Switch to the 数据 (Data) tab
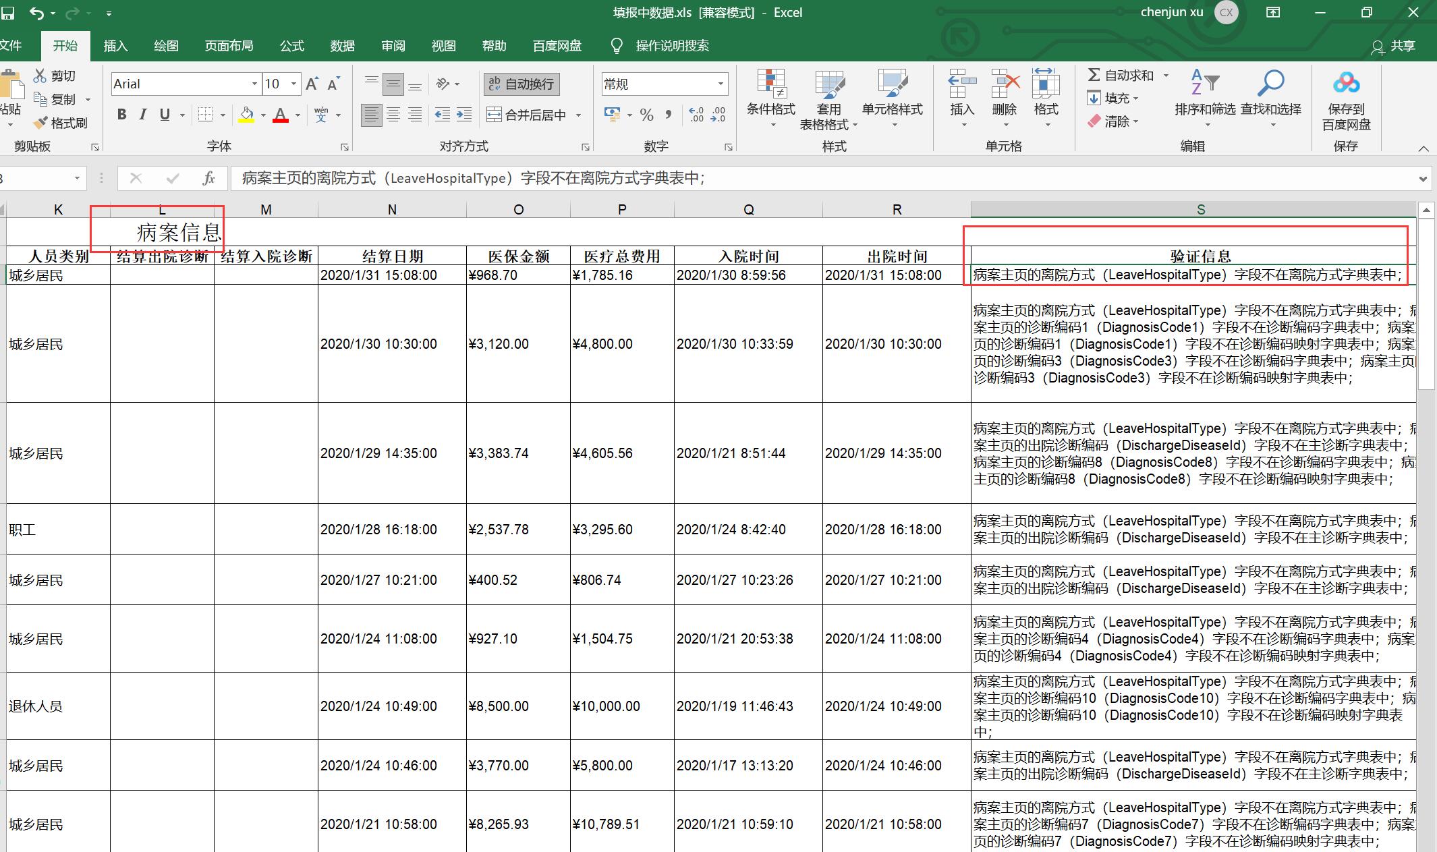Screen dimensions: 1437x852 click(x=342, y=46)
